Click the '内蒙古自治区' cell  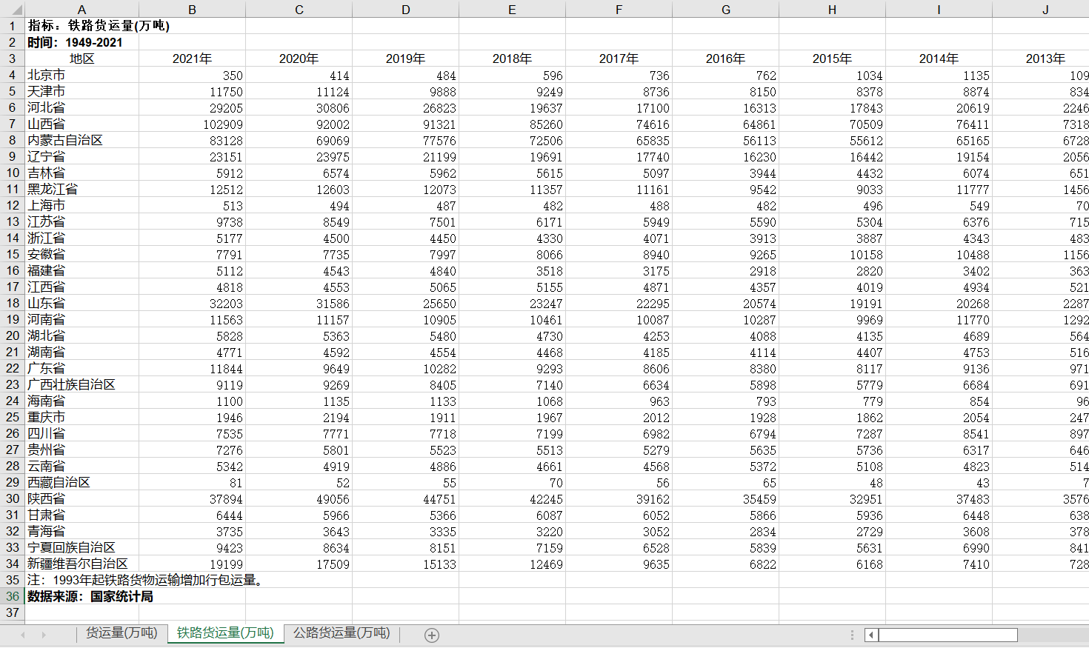[81, 140]
